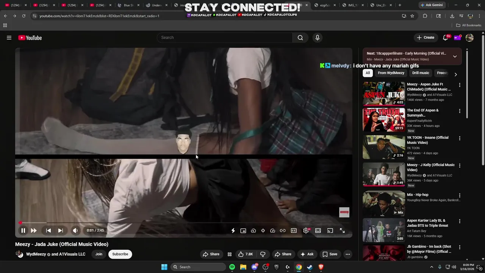The image size is (485, 273).
Task: Open options for Aspen Kartier Lady BL video
Action: (x=460, y=221)
